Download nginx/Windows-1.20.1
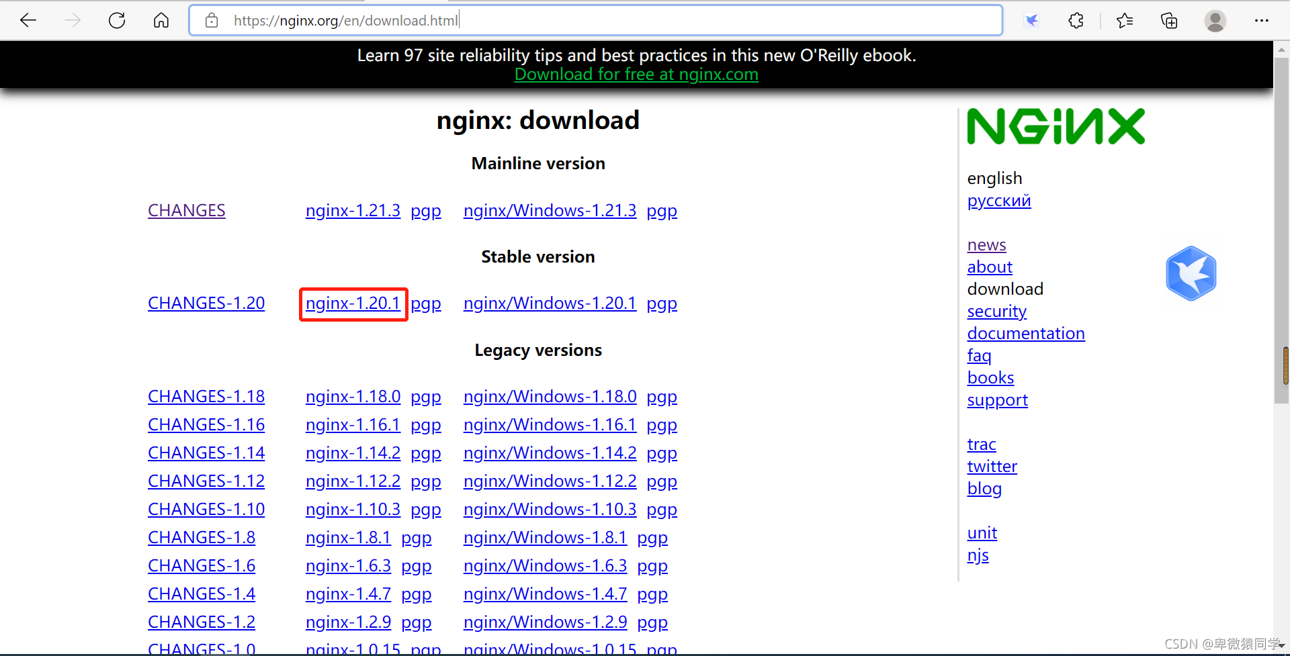 (x=550, y=303)
